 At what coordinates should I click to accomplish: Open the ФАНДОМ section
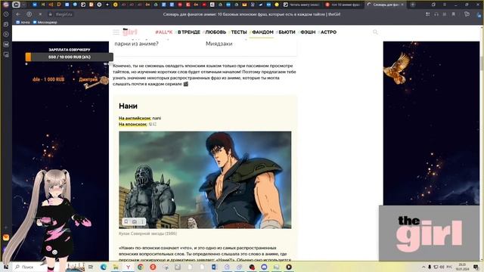tap(262, 32)
